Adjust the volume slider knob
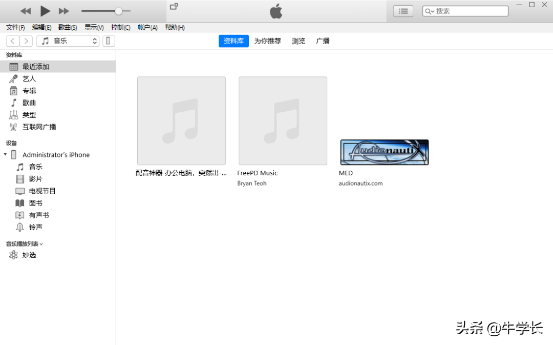 tap(119, 11)
